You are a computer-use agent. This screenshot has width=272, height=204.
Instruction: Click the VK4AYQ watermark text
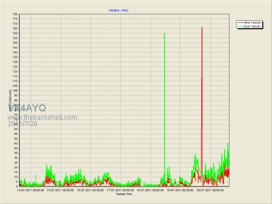pos(27,108)
